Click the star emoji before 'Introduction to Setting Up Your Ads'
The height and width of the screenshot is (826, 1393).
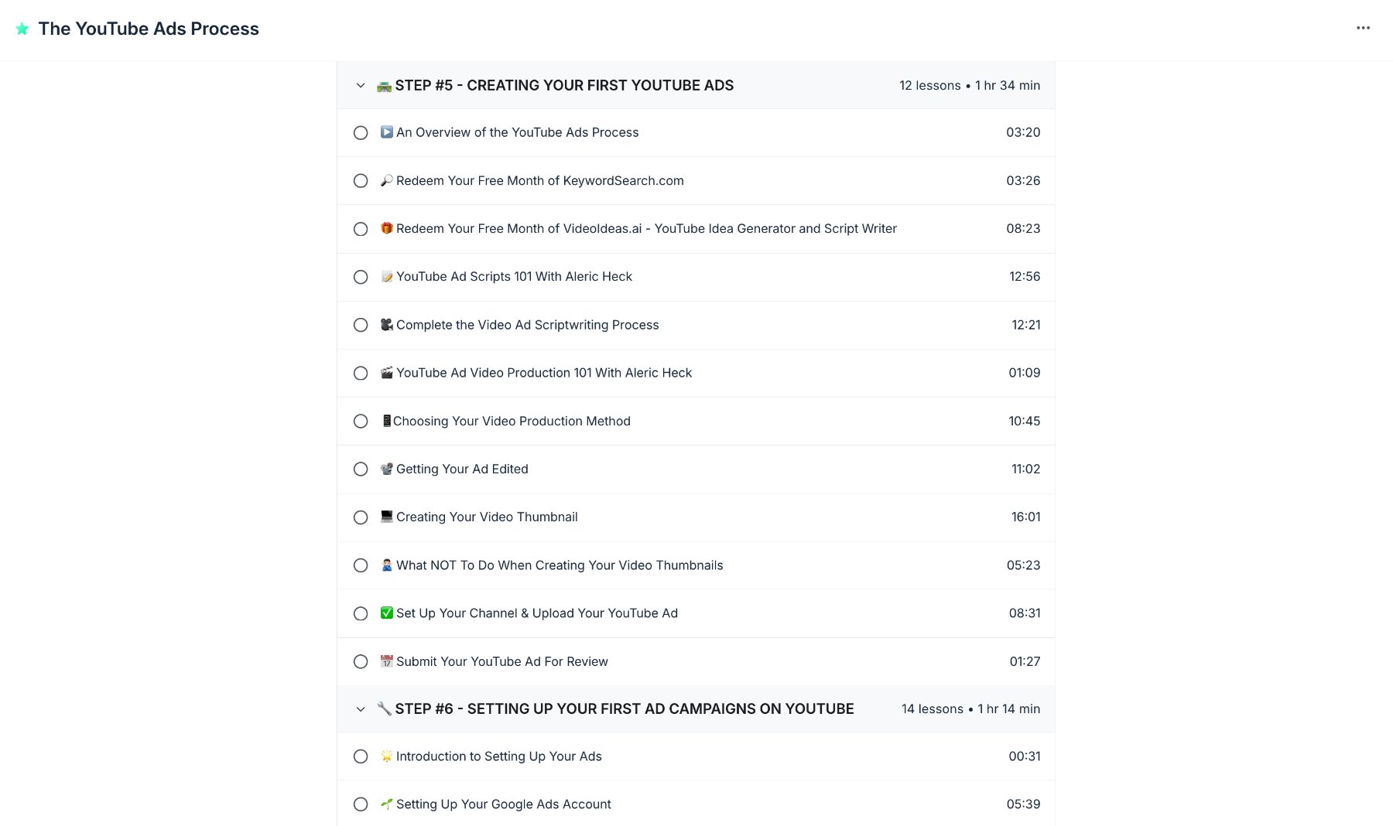pyautogui.click(x=387, y=756)
